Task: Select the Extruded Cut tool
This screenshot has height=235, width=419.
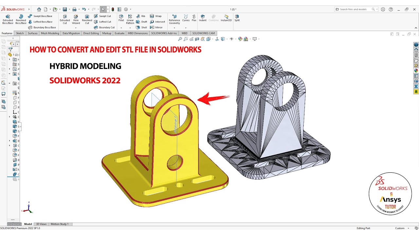Action: pos(65,20)
